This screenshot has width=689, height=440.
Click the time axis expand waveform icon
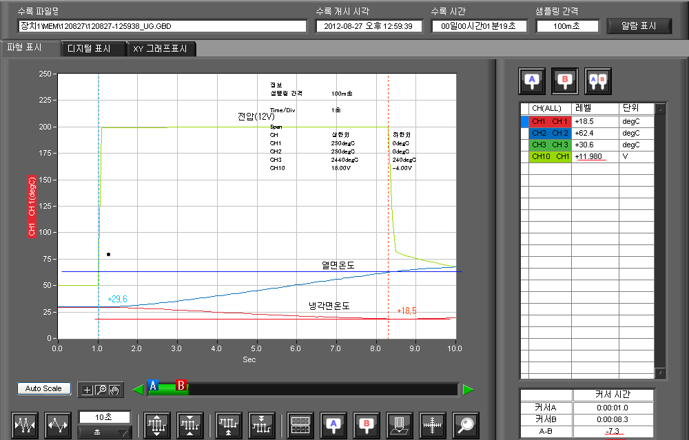click(x=58, y=425)
